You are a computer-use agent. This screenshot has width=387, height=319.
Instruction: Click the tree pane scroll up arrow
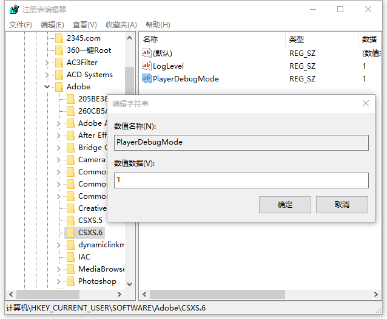130,38
